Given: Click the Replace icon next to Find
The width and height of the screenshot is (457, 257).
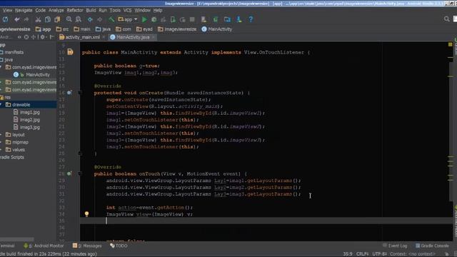Looking at the screenshot, I should pos(78,19).
